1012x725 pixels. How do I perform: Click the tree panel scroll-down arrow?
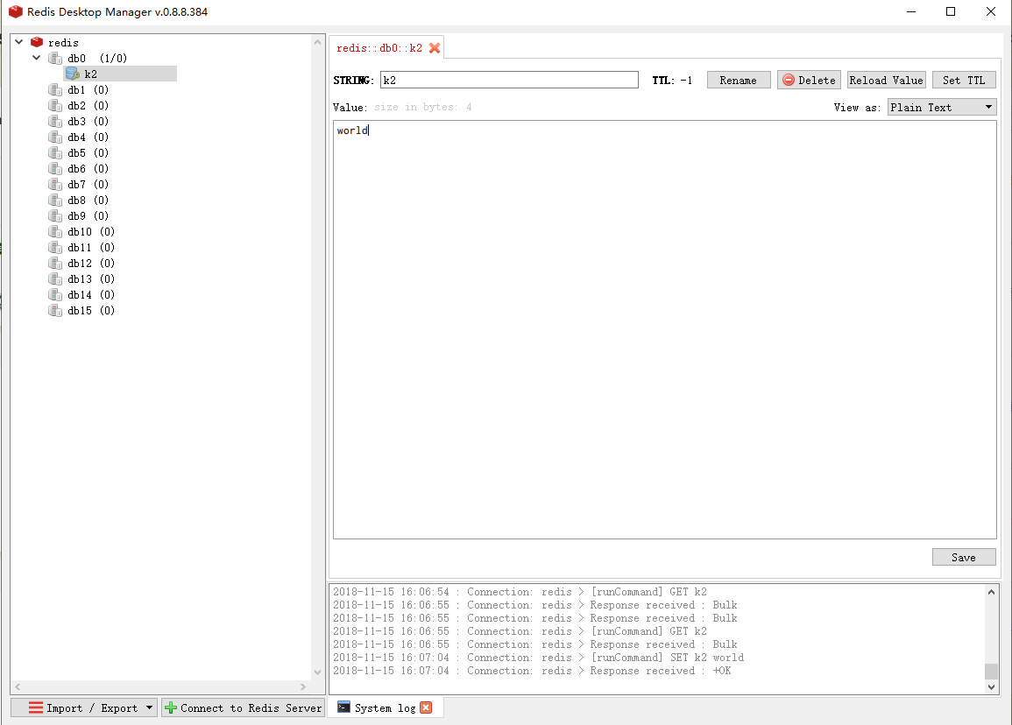[317, 672]
